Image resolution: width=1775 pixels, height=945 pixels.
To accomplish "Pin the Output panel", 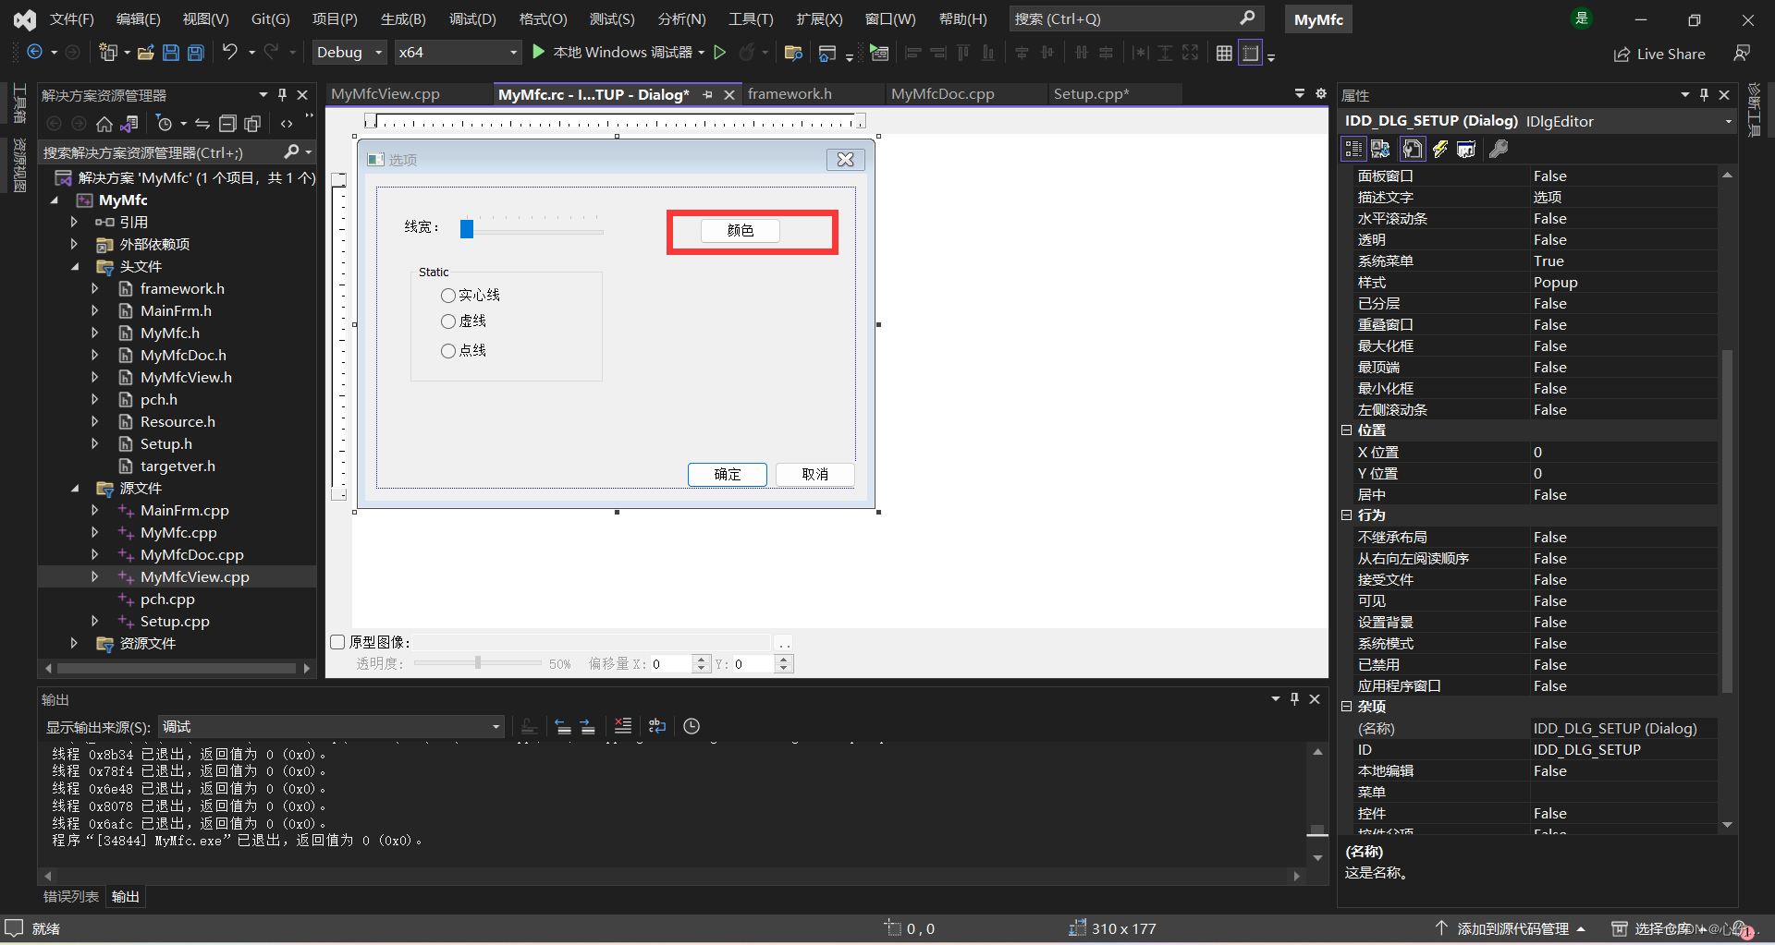I will click(1295, 699).
